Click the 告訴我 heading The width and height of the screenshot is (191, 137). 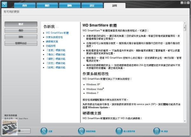point(49,27)
